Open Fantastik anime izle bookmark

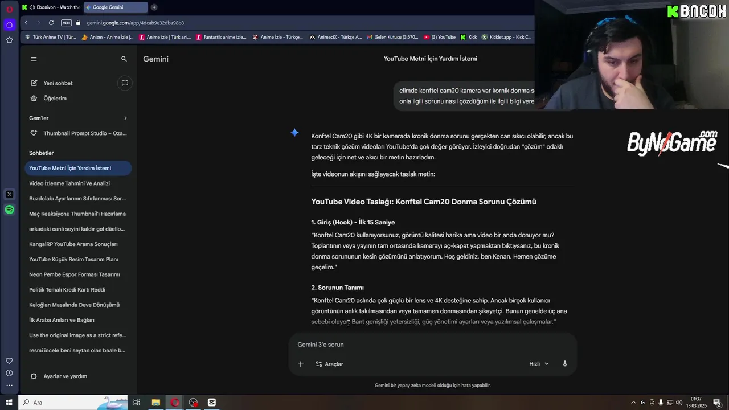(x=221, y=37)
